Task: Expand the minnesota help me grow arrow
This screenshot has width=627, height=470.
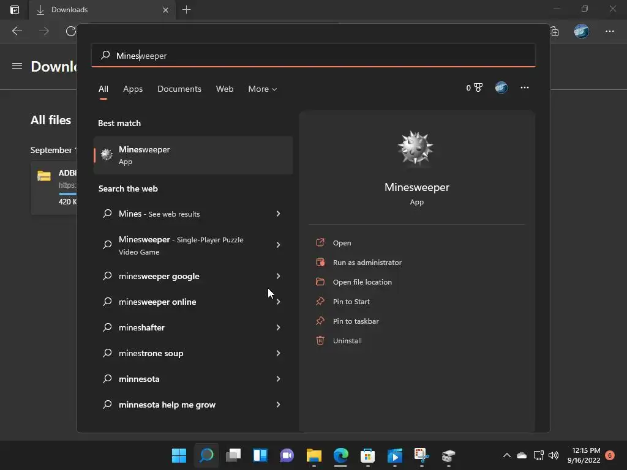Action: point(279,405)
